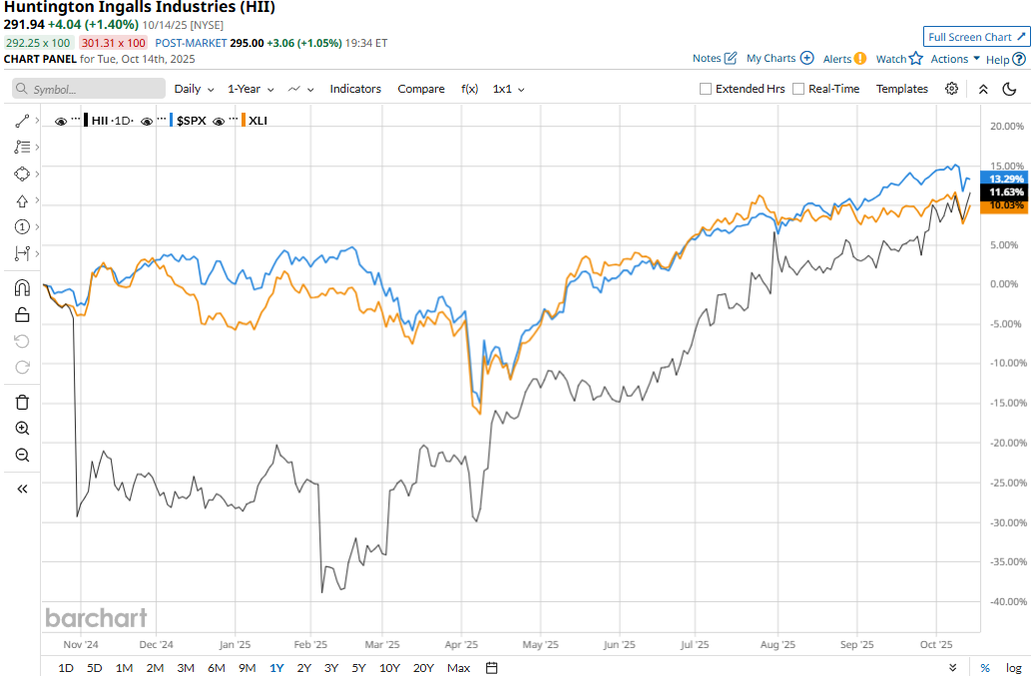Image resolution: width=1035 pixels, height=676 pixels.
Task: Delete drawings with trash icon
Action: click(x=22, y=402)
